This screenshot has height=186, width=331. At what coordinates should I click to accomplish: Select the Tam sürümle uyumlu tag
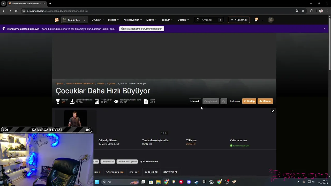click(x=127, y=161)
